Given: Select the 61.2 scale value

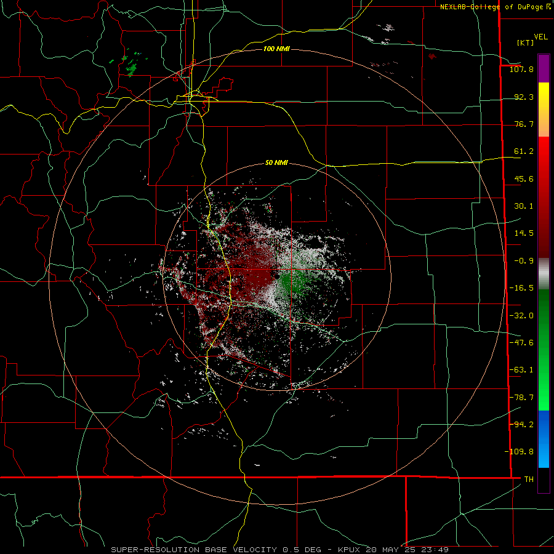Looking at the screenshot, I should [524, 151].
